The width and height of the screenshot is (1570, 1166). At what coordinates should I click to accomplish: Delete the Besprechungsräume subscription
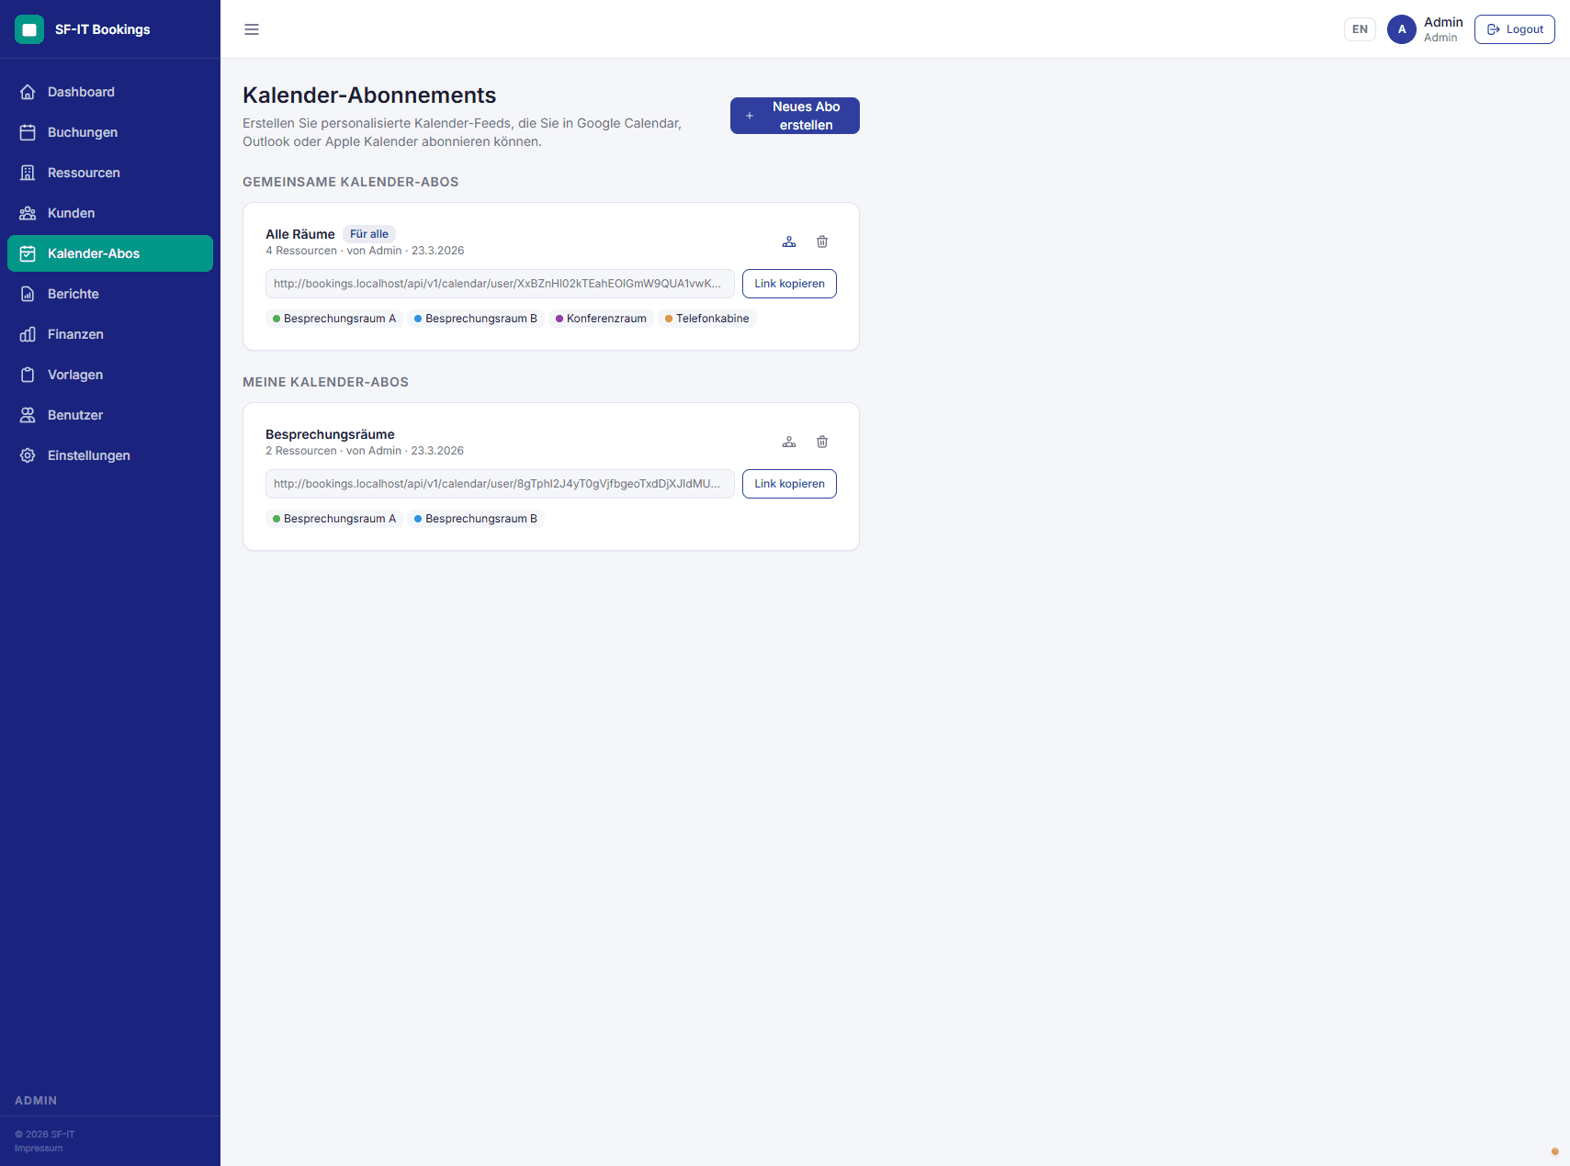(x=822, y=442)
